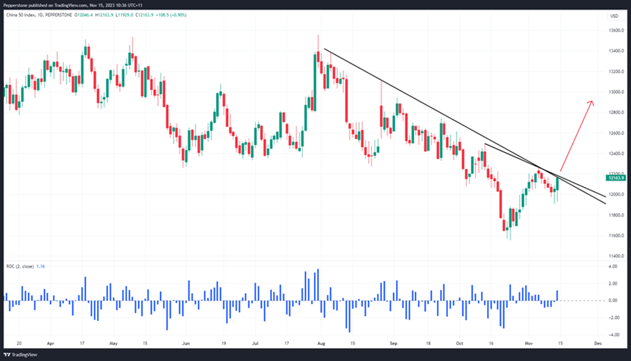Click the 0.00 ROC scale label
Image resolution: width=631 pixels, height=361 pixels.
pyautogui.click(x=614, y=300)
